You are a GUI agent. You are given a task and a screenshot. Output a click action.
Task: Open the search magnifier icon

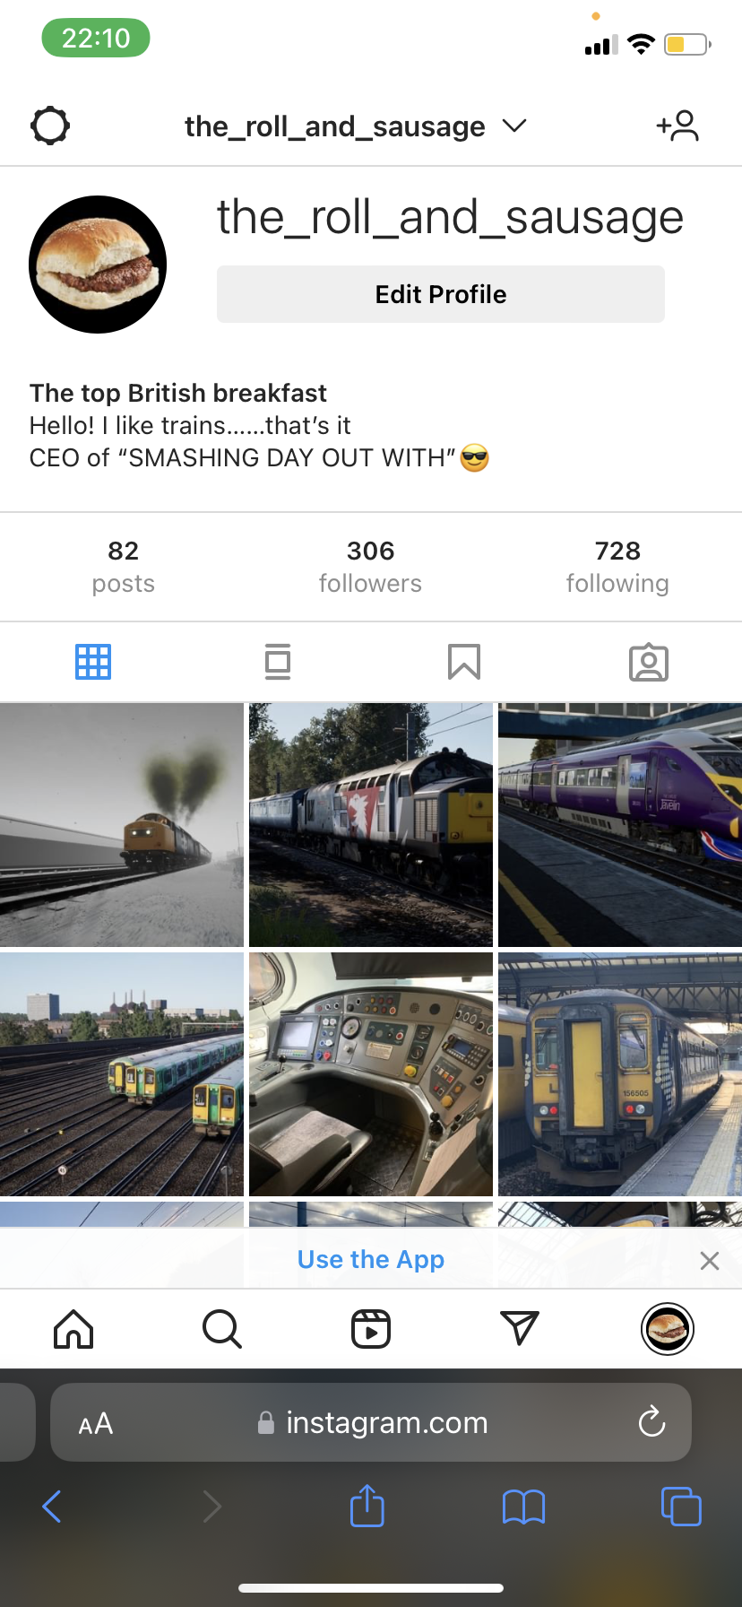[222, 1329]
